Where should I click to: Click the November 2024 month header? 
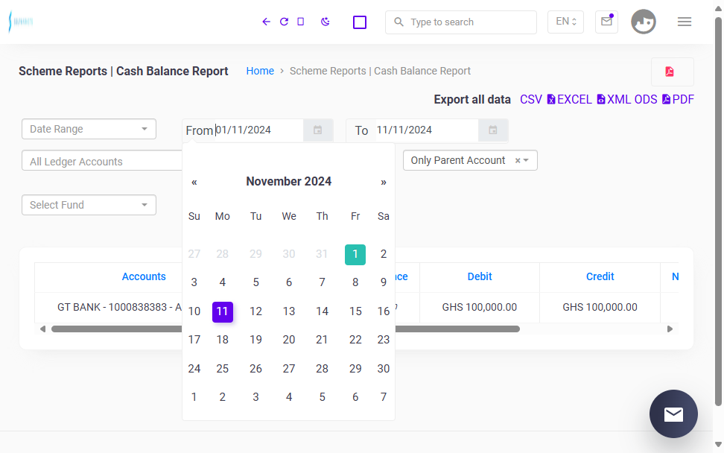288,182
